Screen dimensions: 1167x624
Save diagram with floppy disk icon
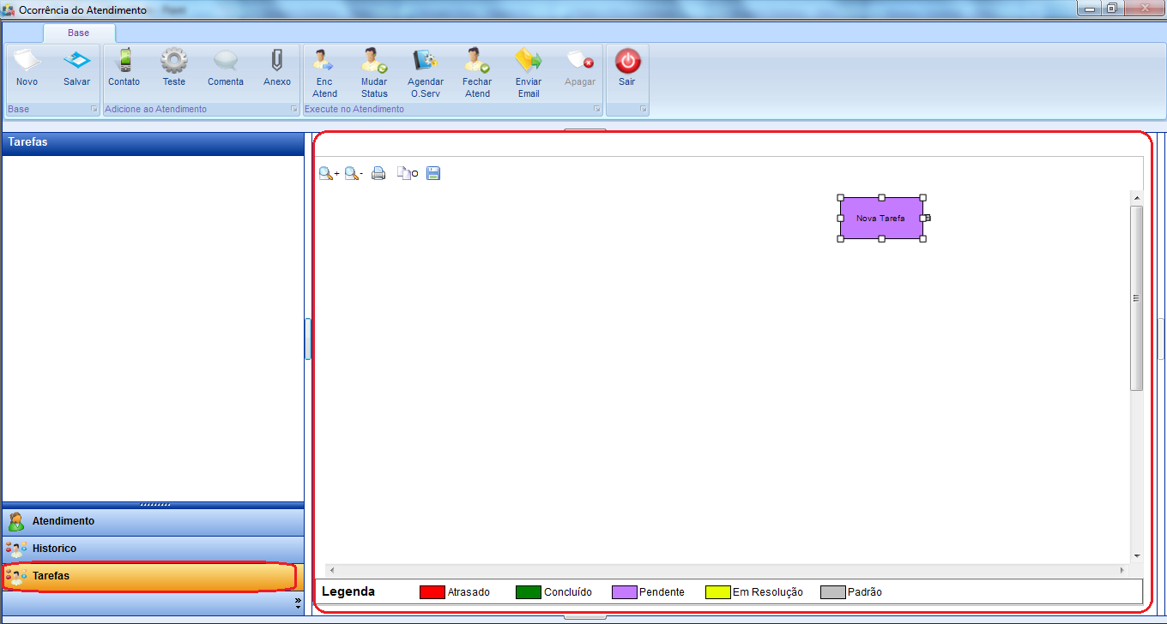click(433, 174)
